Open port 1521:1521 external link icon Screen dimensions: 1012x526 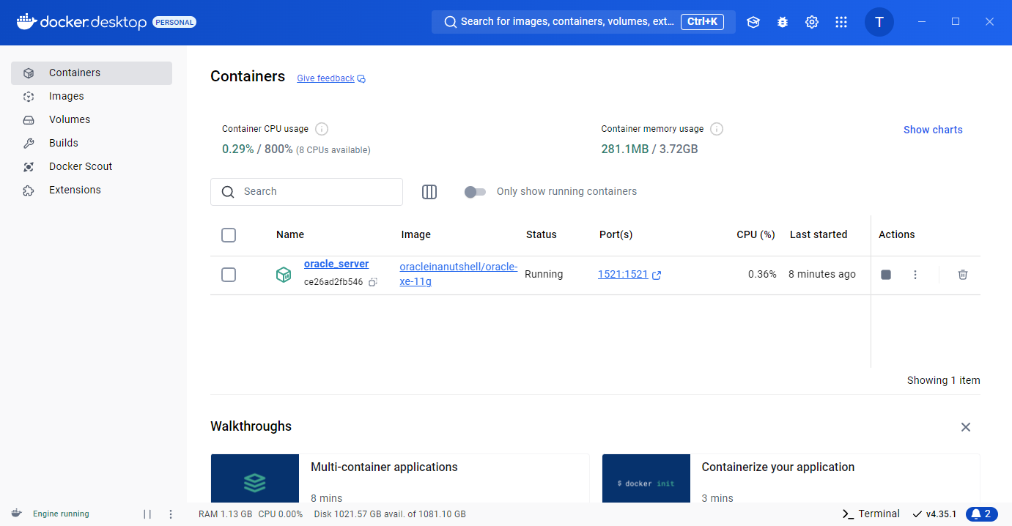point(657,275)
